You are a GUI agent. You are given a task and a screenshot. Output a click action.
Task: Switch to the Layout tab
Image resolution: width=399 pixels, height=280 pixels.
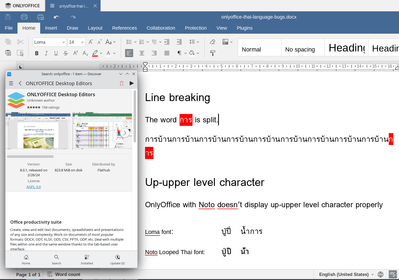click(95, 28)
